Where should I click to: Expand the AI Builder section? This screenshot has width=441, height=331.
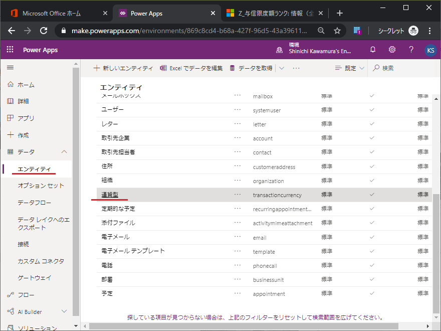tap(64, 311)
